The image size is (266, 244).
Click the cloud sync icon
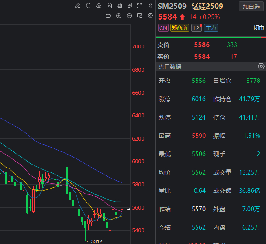(x=98, y=6)
